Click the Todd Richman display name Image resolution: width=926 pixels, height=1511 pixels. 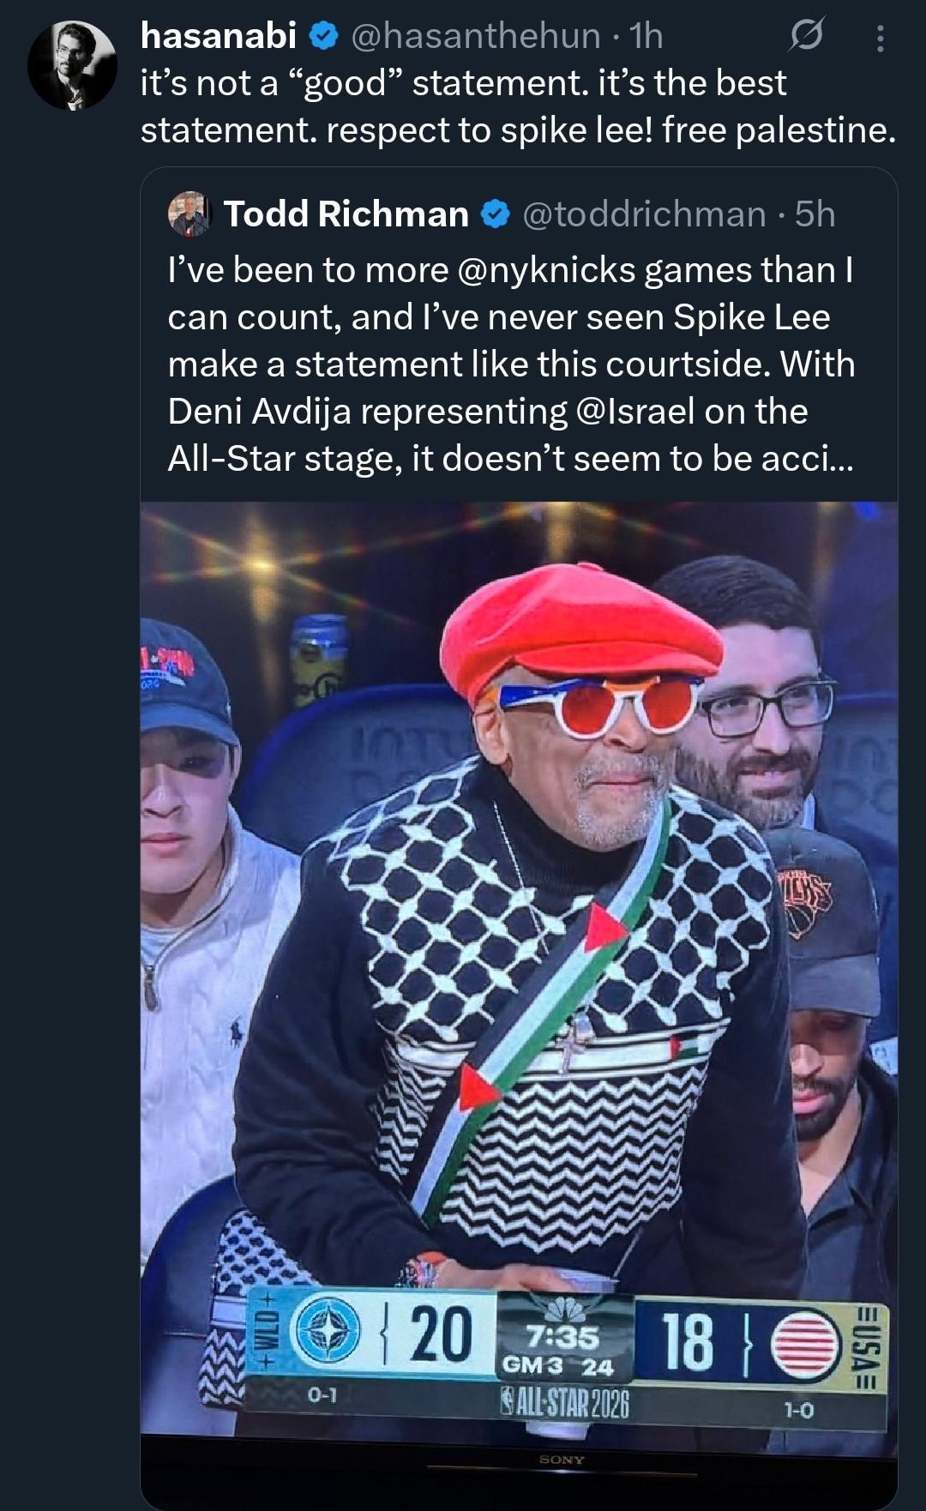[346, 214]
